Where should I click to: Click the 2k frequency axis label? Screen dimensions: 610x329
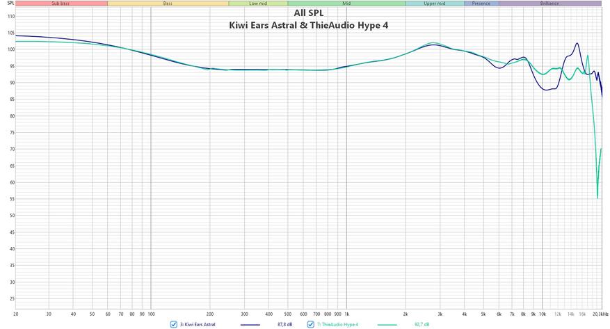[406, 314]
